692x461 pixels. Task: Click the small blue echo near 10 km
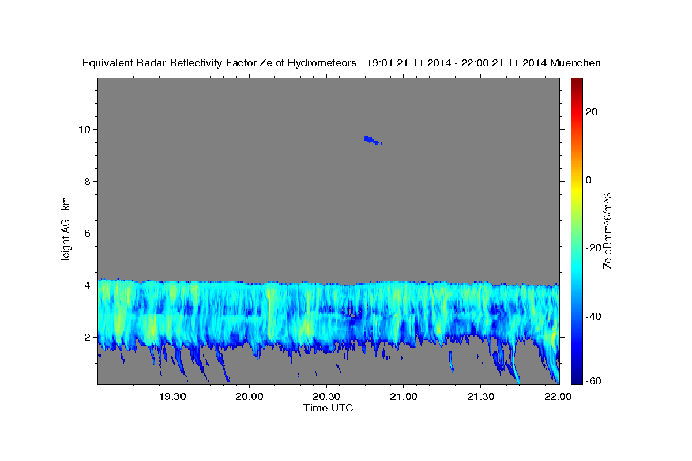[373, 140]
